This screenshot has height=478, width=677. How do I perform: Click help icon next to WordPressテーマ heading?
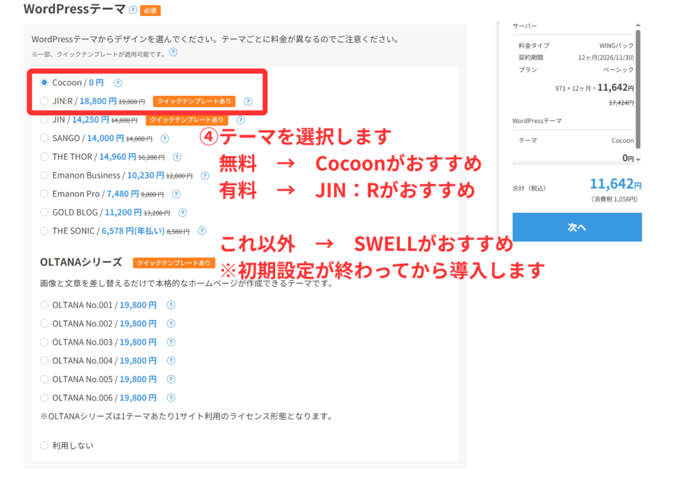click(134, 11)
